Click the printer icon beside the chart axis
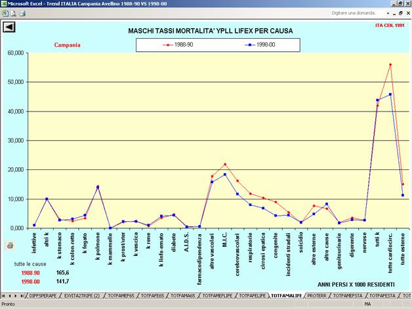Screen dimensions: 412x309 click(10, 245)
